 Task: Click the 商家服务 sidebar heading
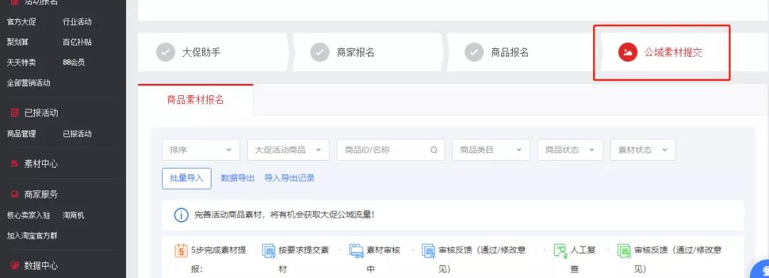coord(41,194)
